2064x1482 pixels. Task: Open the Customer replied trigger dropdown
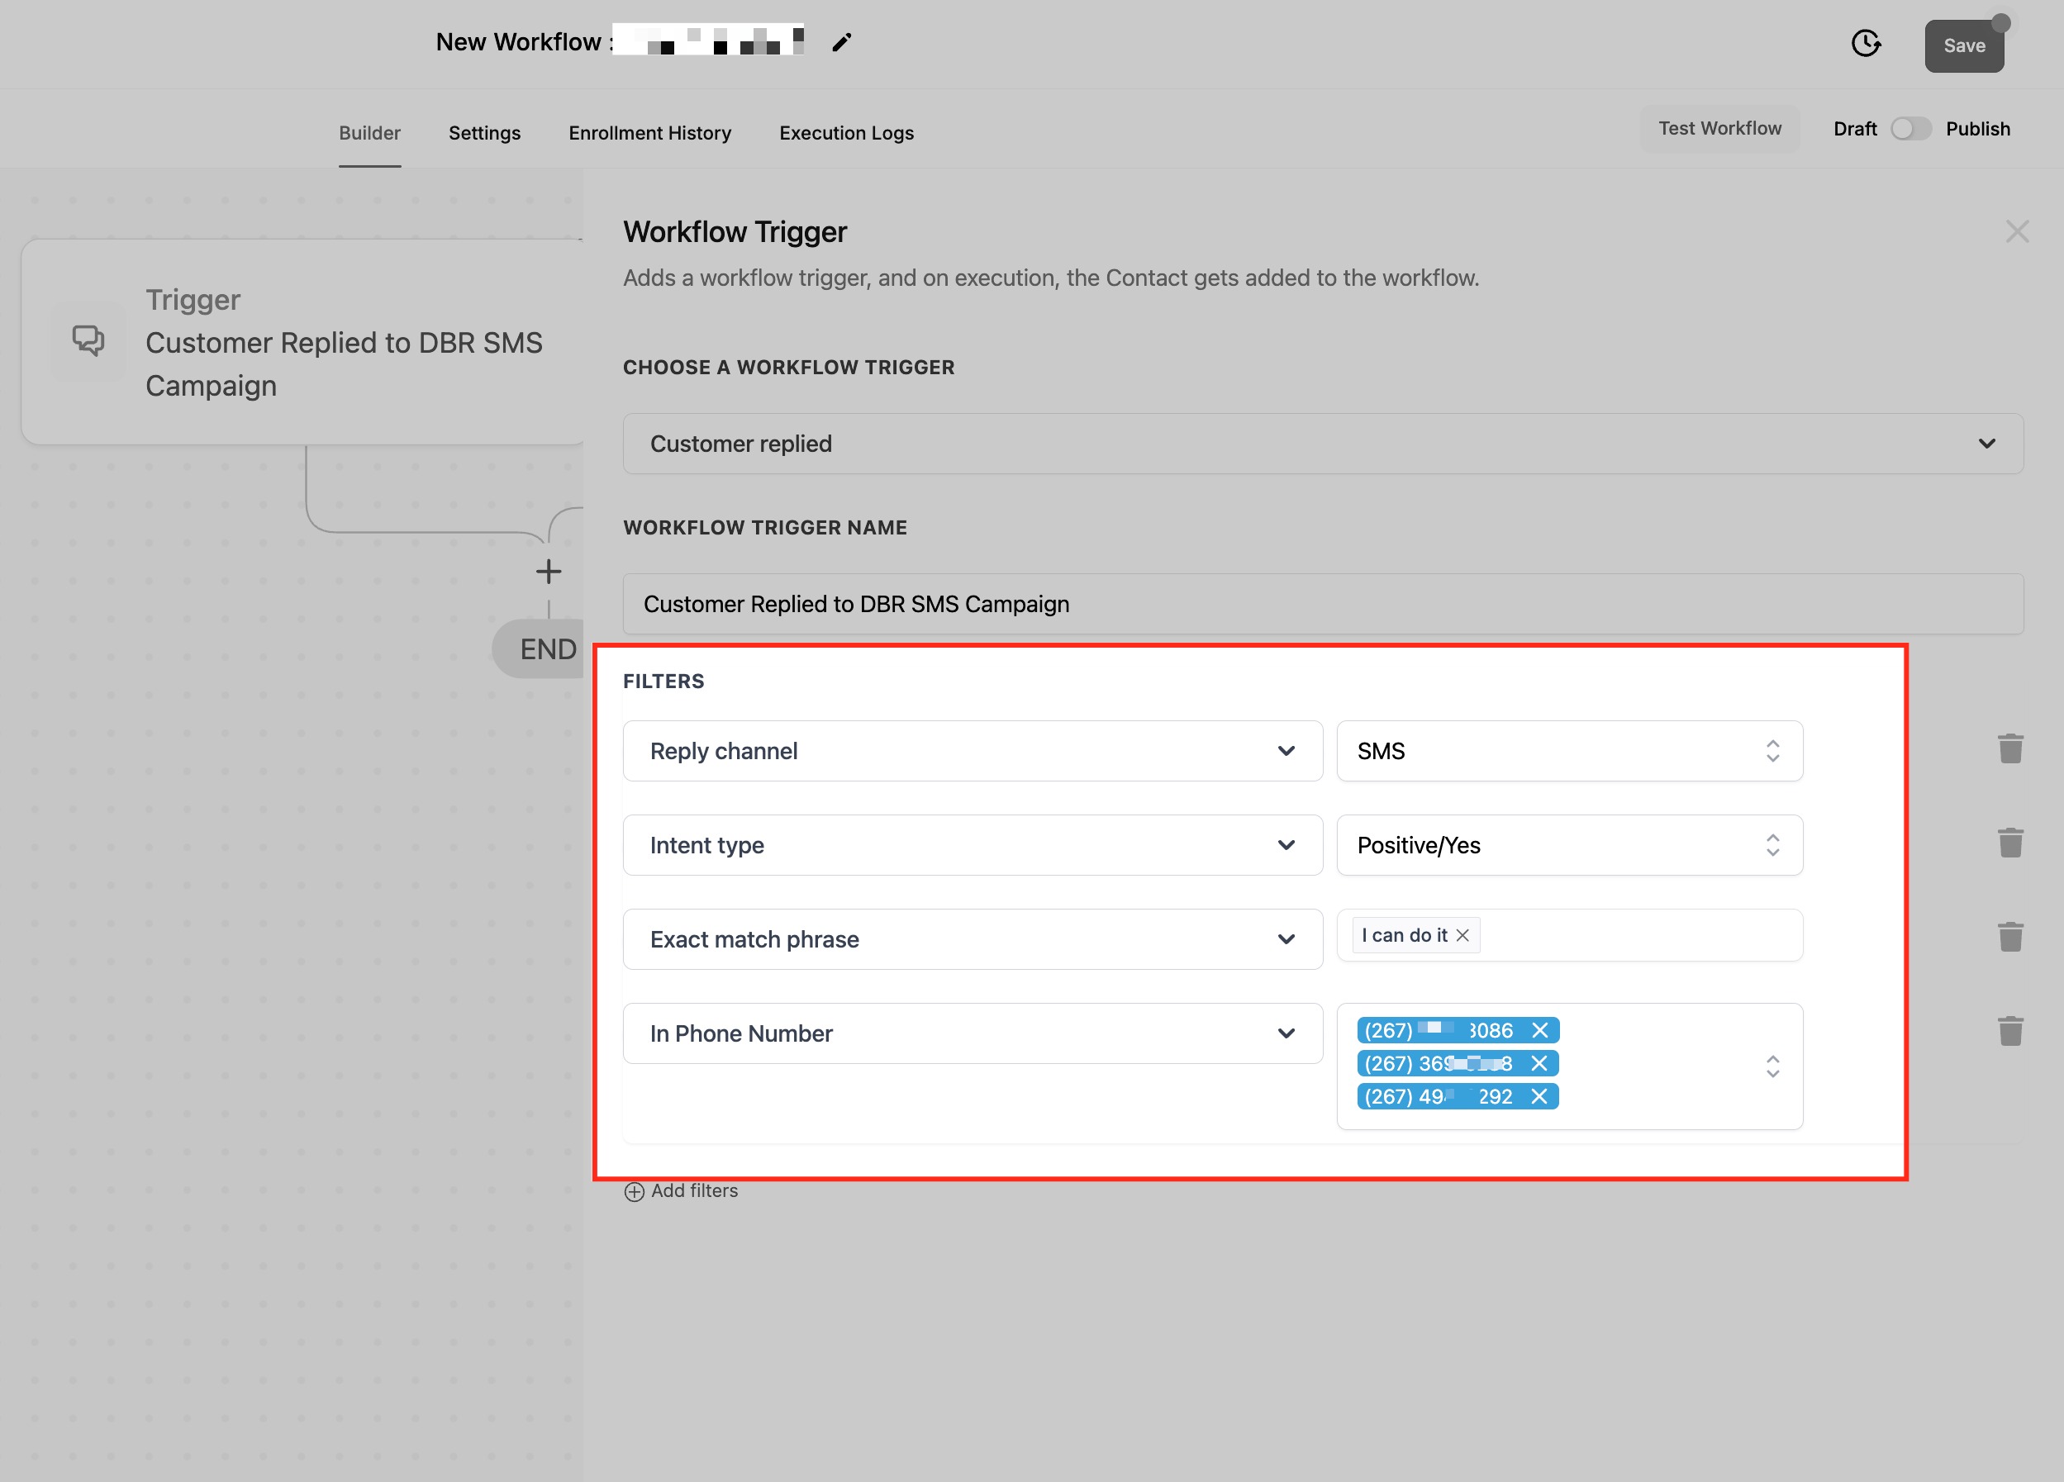(x=1322, y=444)
